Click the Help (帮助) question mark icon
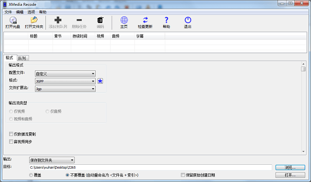The height and width of the screenshot is (182, 311). (166, 20)
